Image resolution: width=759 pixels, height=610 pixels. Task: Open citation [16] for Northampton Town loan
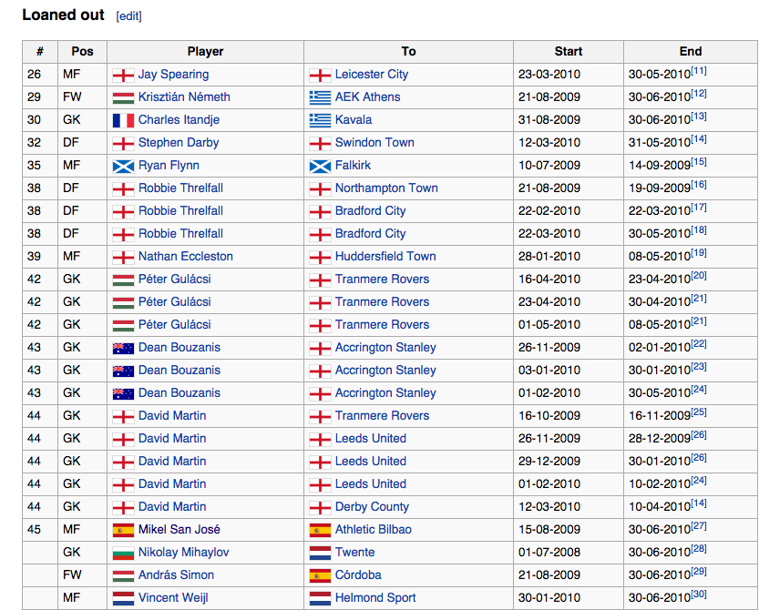coord(699,185)
